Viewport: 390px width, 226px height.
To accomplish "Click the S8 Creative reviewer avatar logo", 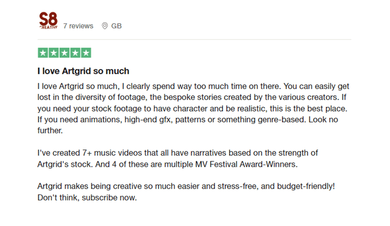I will click(48, 21).
